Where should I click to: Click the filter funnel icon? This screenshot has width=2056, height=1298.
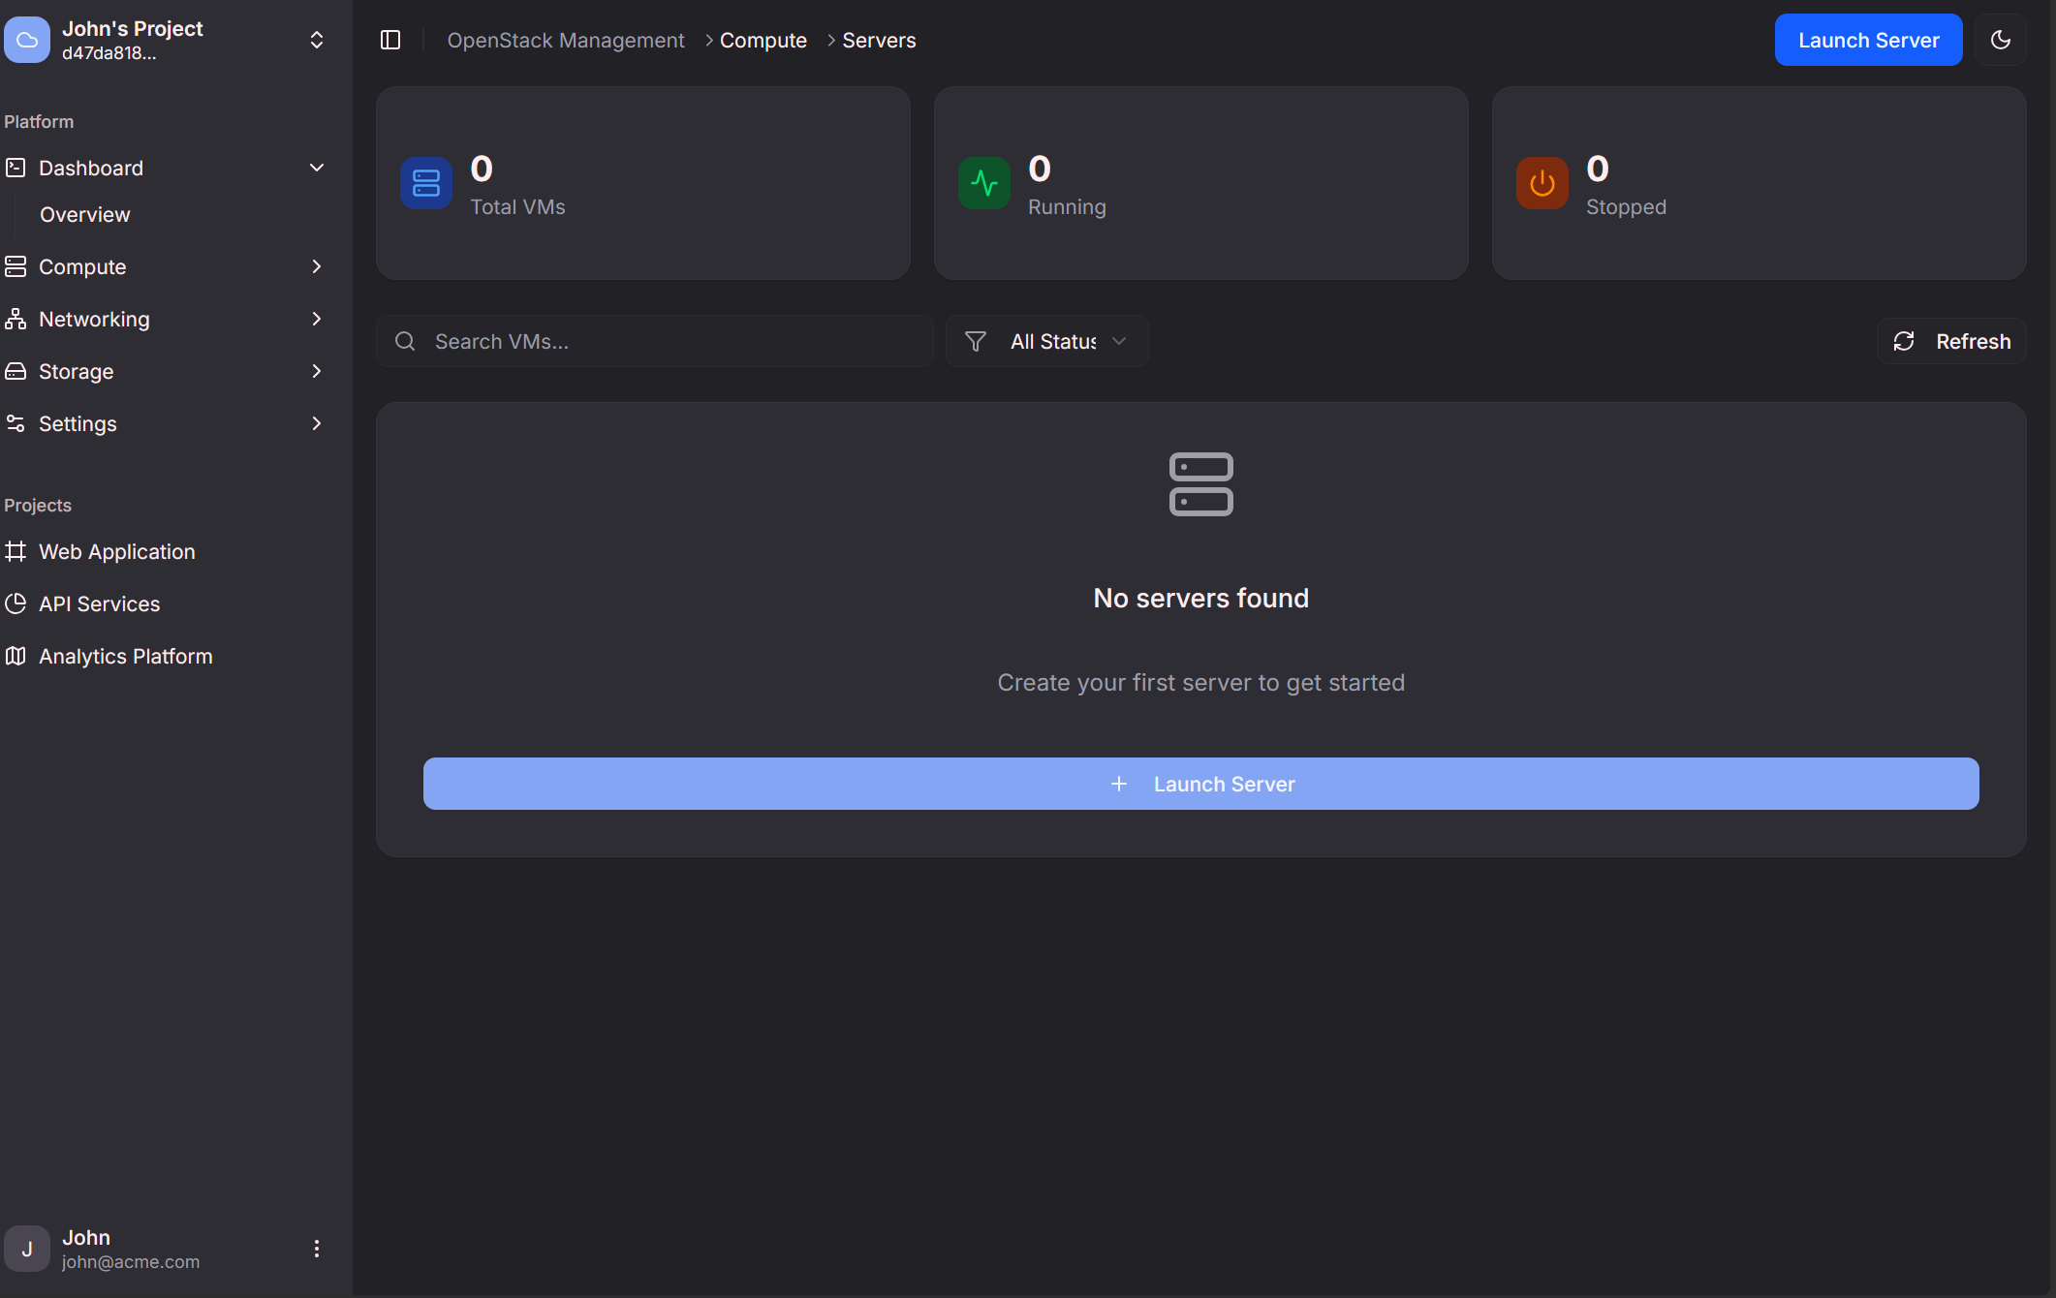[x=976, y=341]
